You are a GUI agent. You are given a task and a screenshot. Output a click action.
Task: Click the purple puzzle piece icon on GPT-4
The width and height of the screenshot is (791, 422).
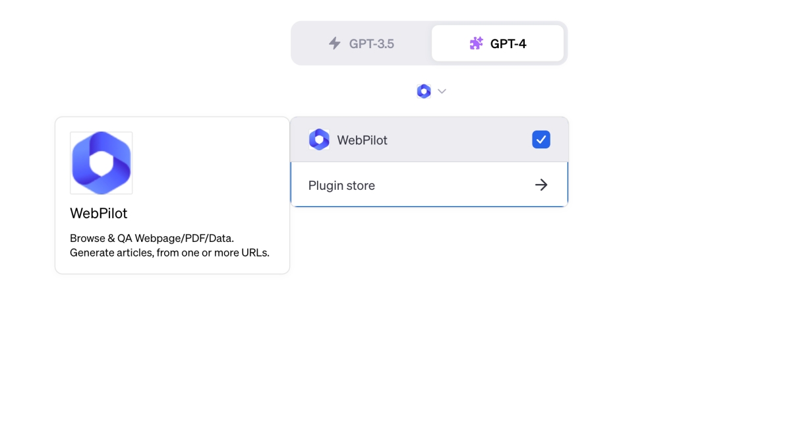coord(476,44)
